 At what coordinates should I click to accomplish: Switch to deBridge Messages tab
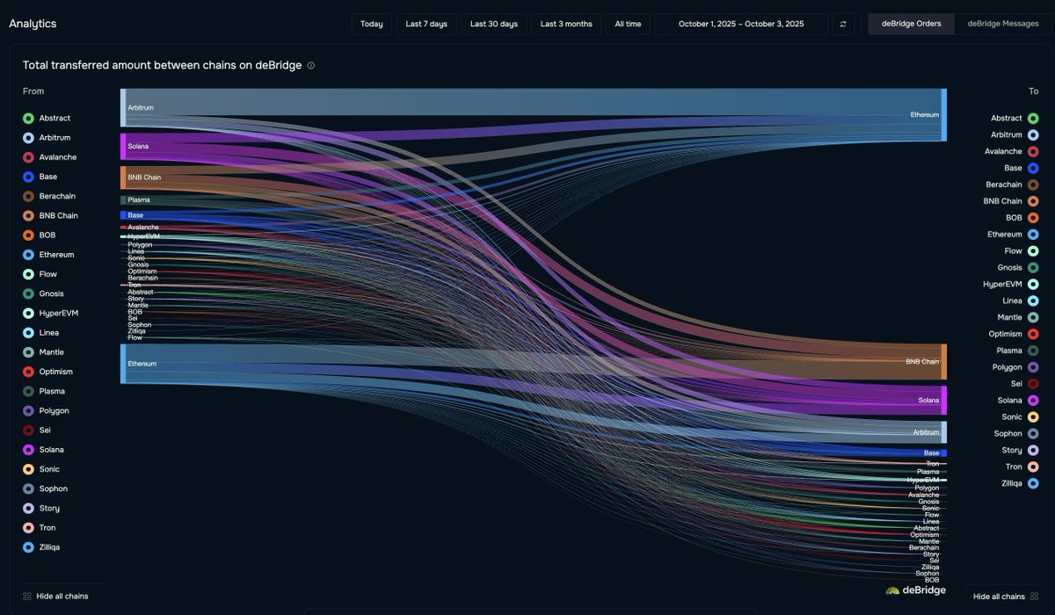[1003, 24]
